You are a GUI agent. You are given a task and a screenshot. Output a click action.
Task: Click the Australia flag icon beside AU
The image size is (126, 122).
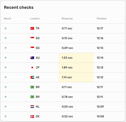click(32, 58)
